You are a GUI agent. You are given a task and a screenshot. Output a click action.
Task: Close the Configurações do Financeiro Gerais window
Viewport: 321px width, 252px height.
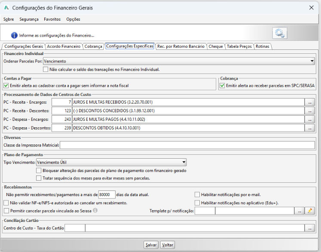click(312, 8)
